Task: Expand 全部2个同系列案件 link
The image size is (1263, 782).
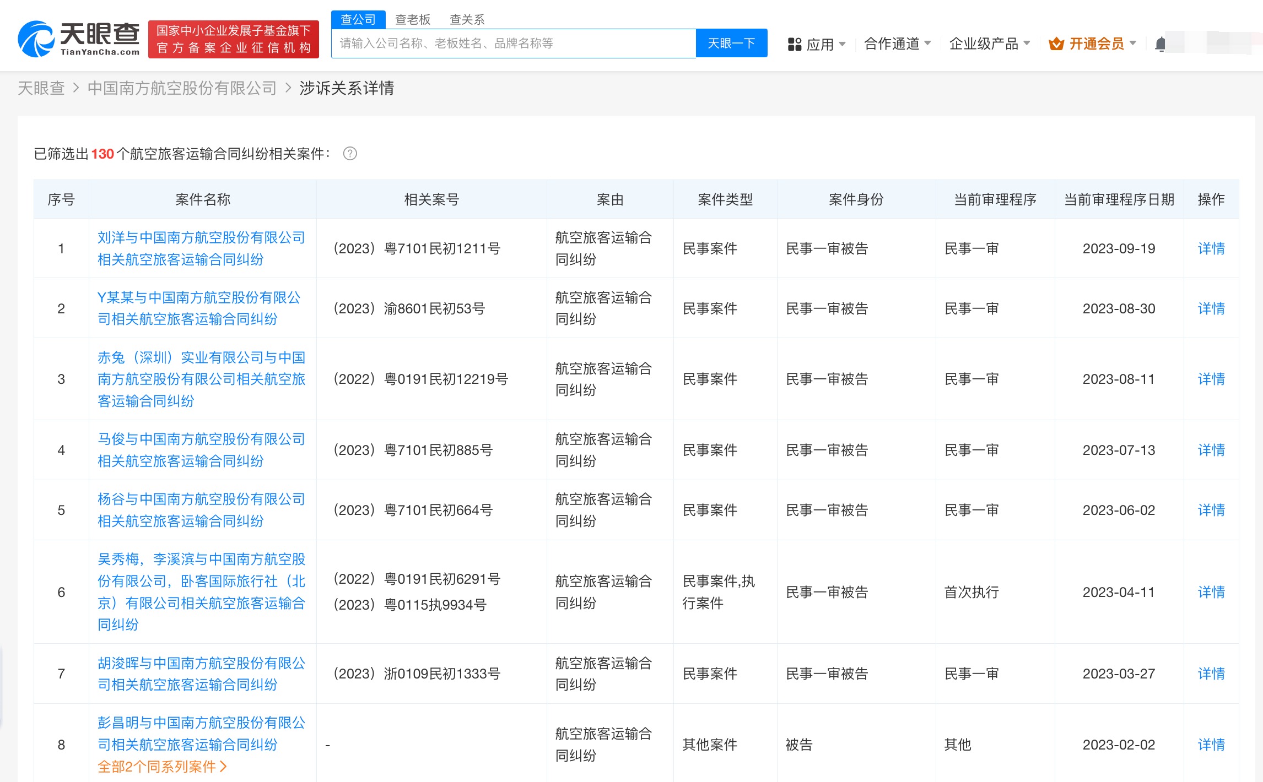Action: click(x=162, y=767)
